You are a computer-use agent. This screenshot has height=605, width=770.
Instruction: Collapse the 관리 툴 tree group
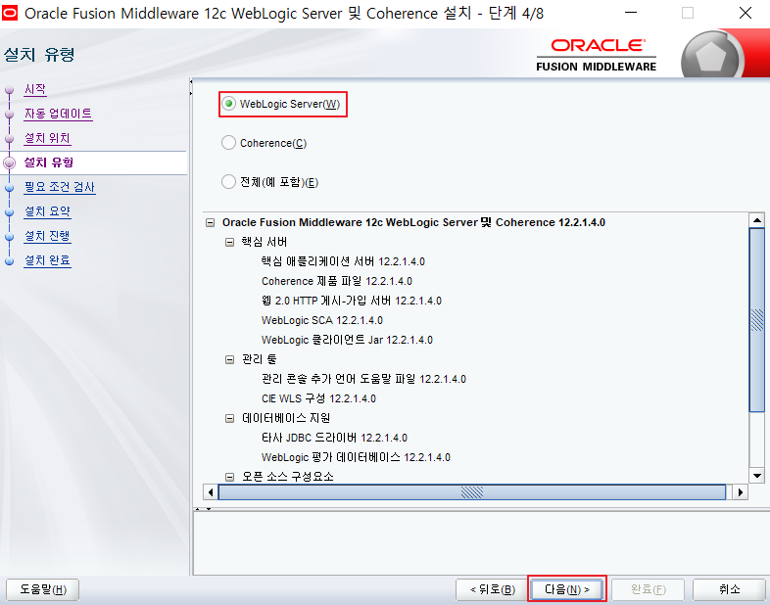point(229,359)
